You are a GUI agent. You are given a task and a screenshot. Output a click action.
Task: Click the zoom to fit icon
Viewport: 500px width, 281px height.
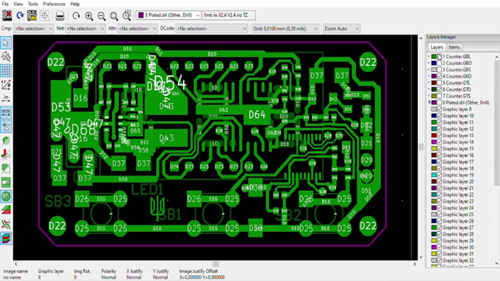pos(114,15)
